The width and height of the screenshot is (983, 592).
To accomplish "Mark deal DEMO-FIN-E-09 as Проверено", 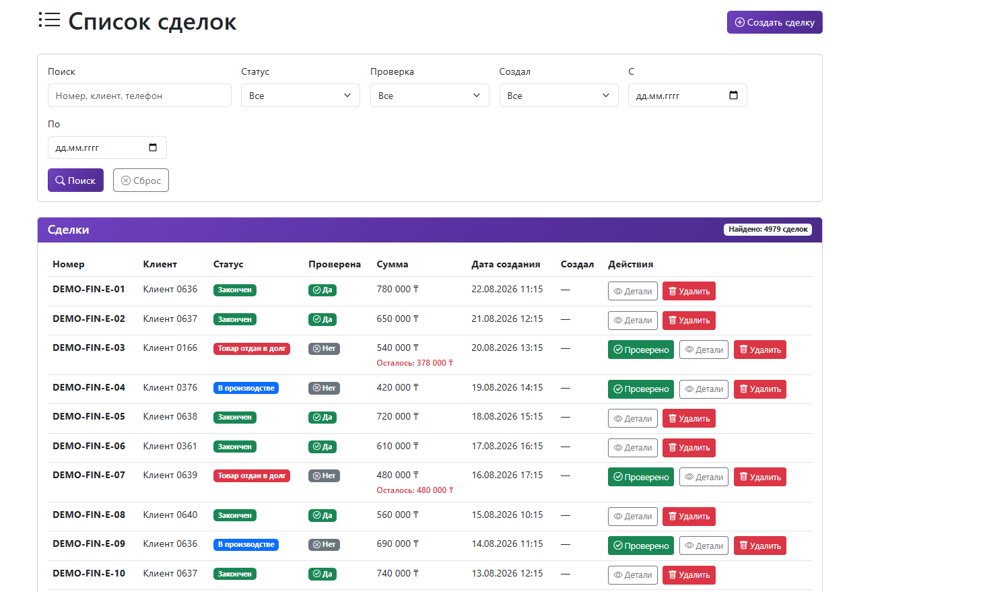I will [x=641, y=546].
